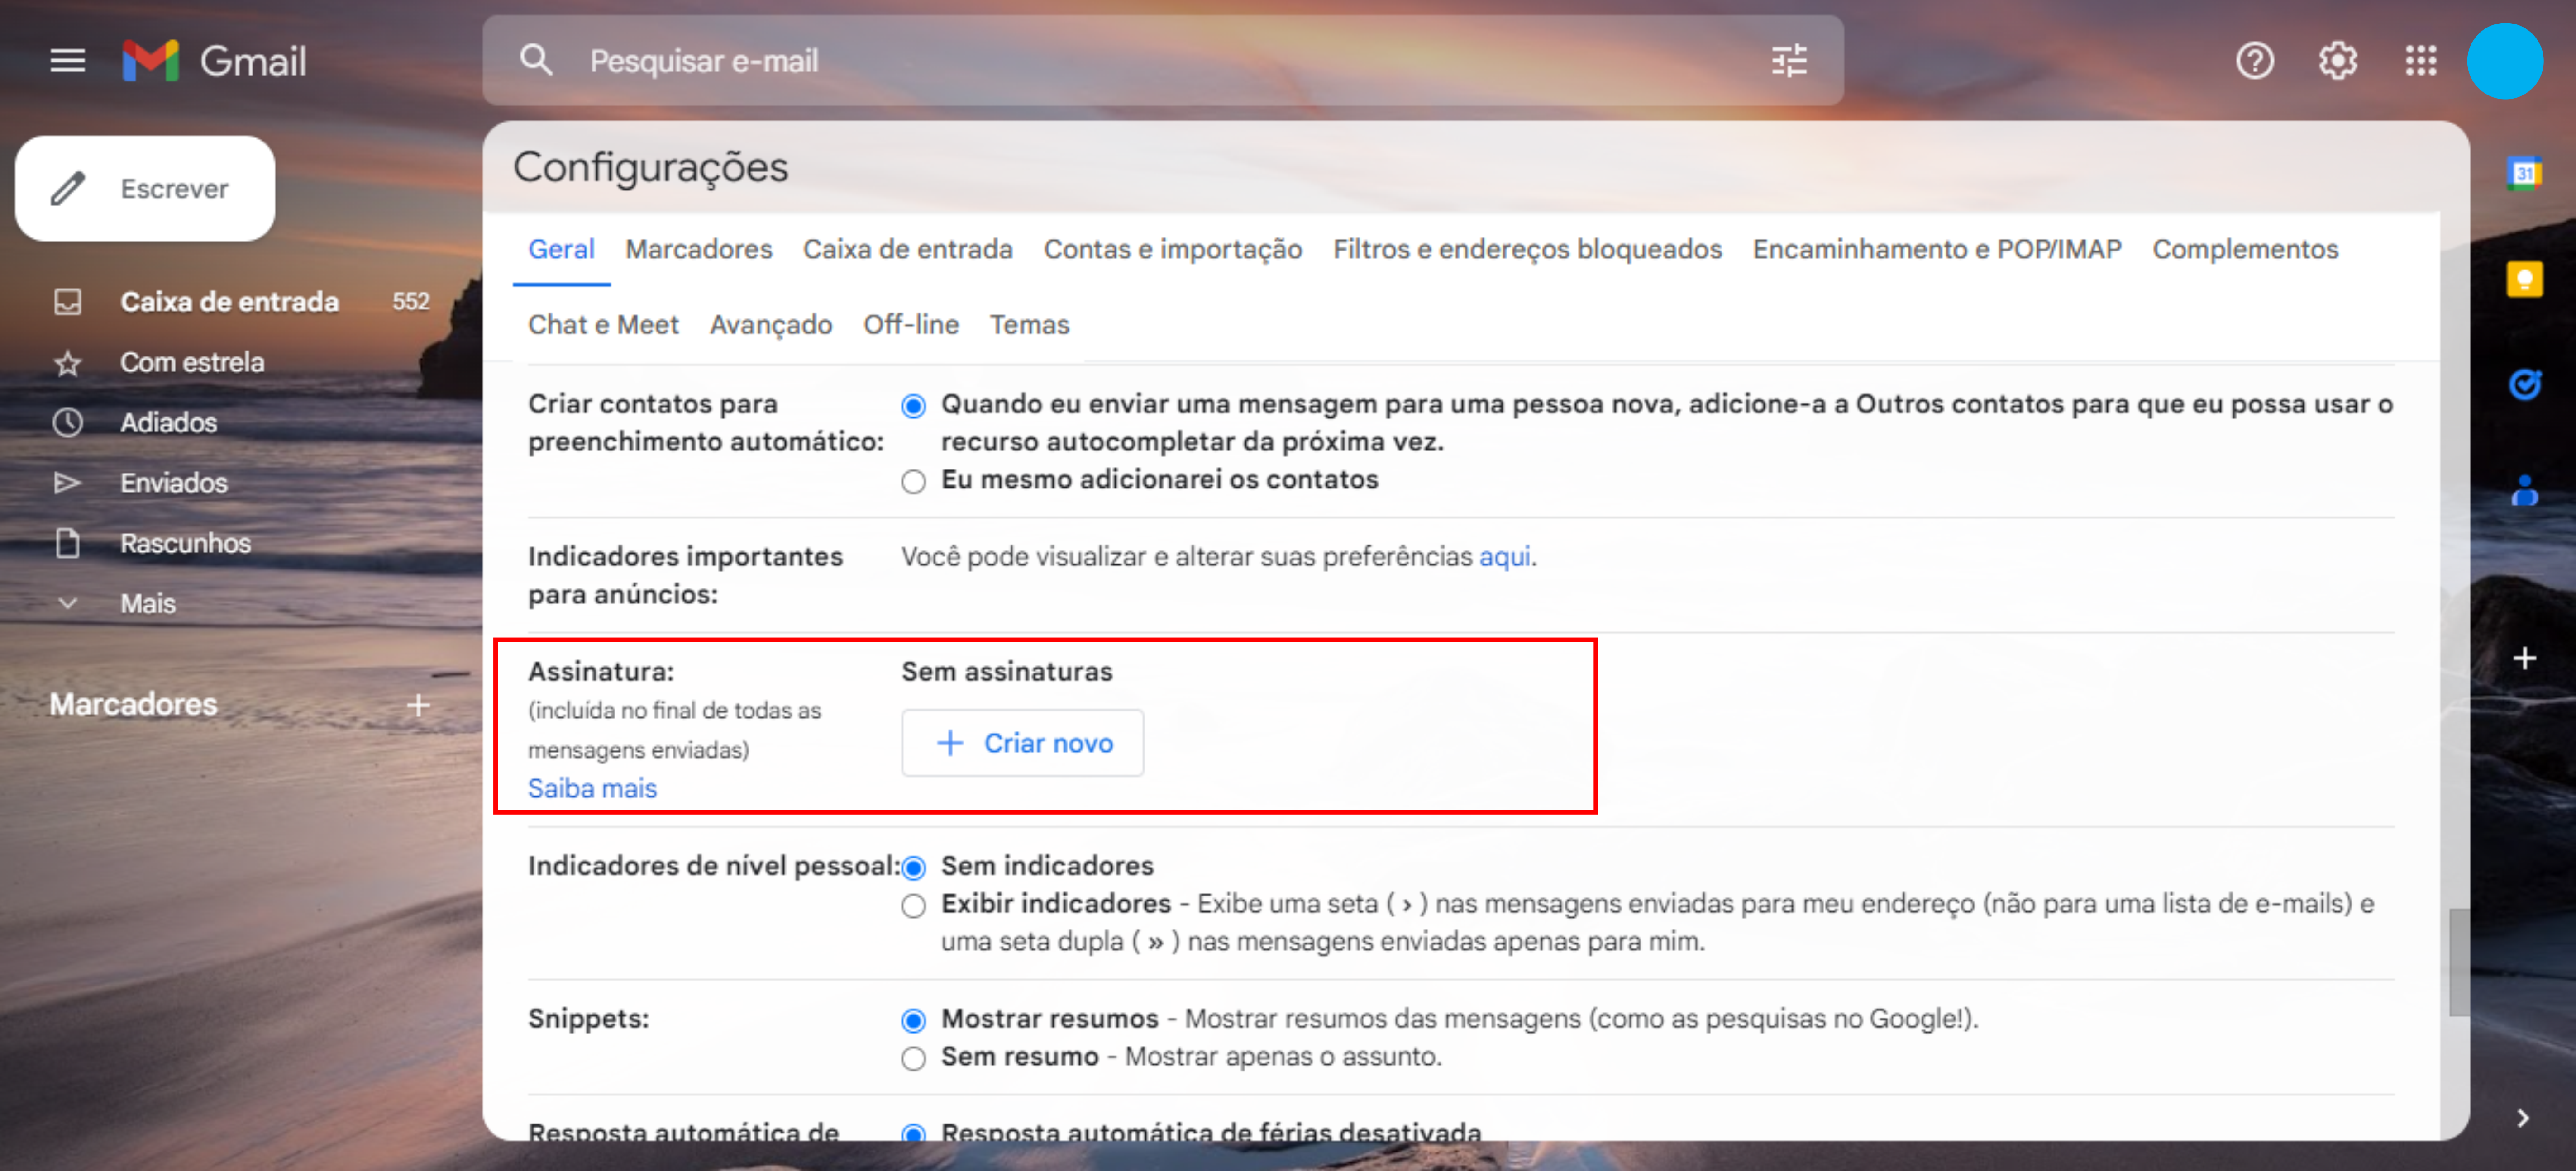Open Contacts in side panel
Image resolution: width=2576 pixels, height=1171 pixels.
pos(2523,489)
